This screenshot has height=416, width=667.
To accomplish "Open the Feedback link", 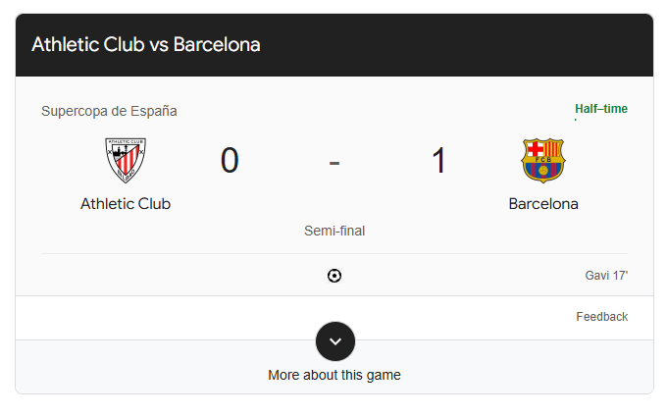I will coord(602,317).
